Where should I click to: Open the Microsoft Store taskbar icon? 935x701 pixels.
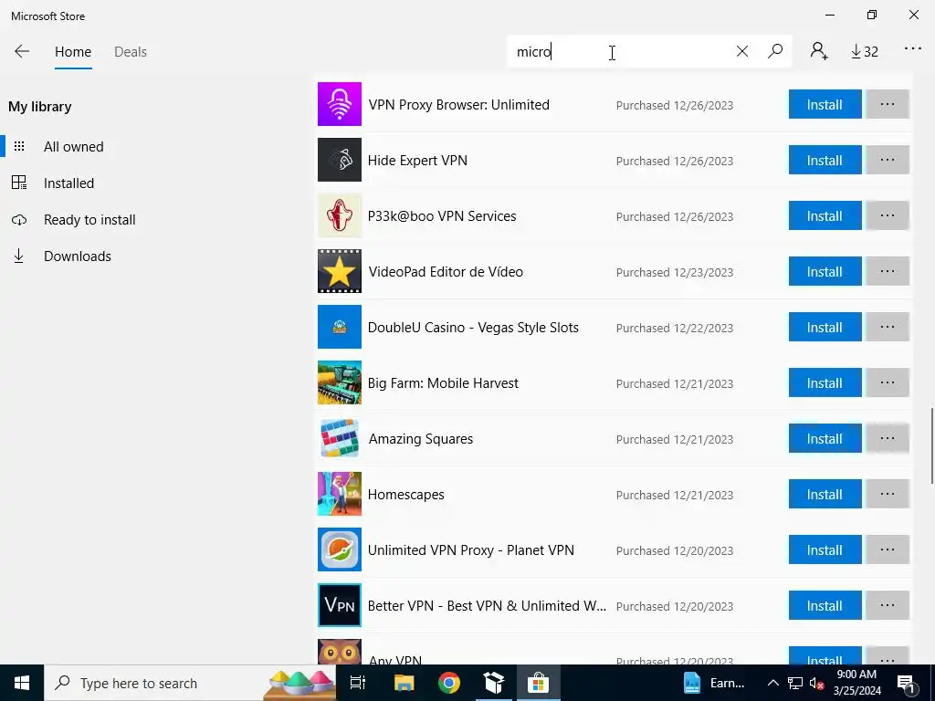(538, 683)
